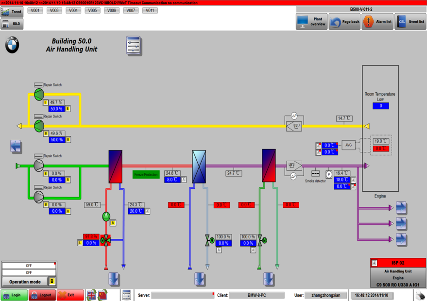Viewport: 427px width, 301px height.
Task: Open down arrow under reheater pipes
Action: [x=269, y=279]
